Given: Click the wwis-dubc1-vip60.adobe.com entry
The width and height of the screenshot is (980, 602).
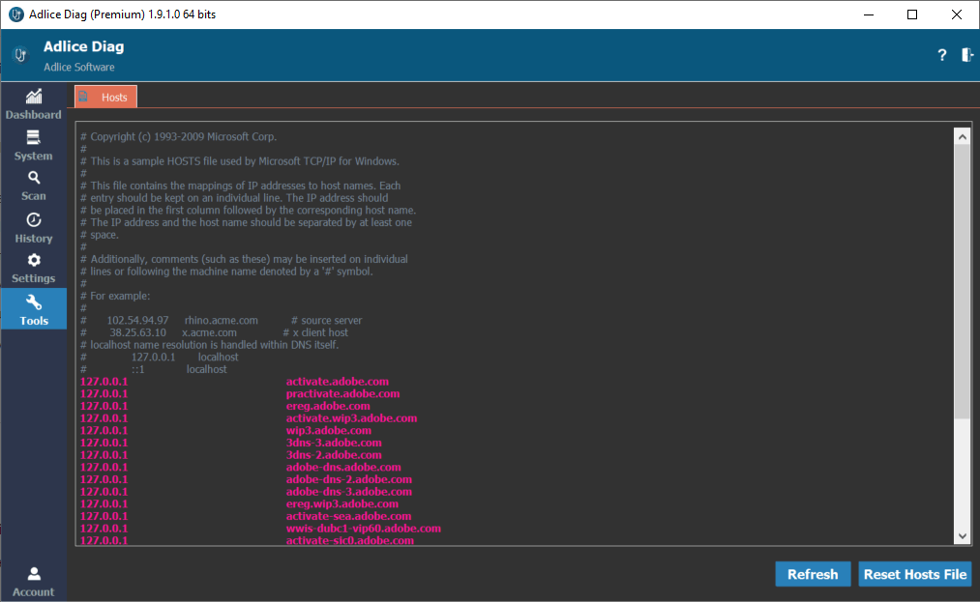Looking at the screenshot, I should 363,529.
